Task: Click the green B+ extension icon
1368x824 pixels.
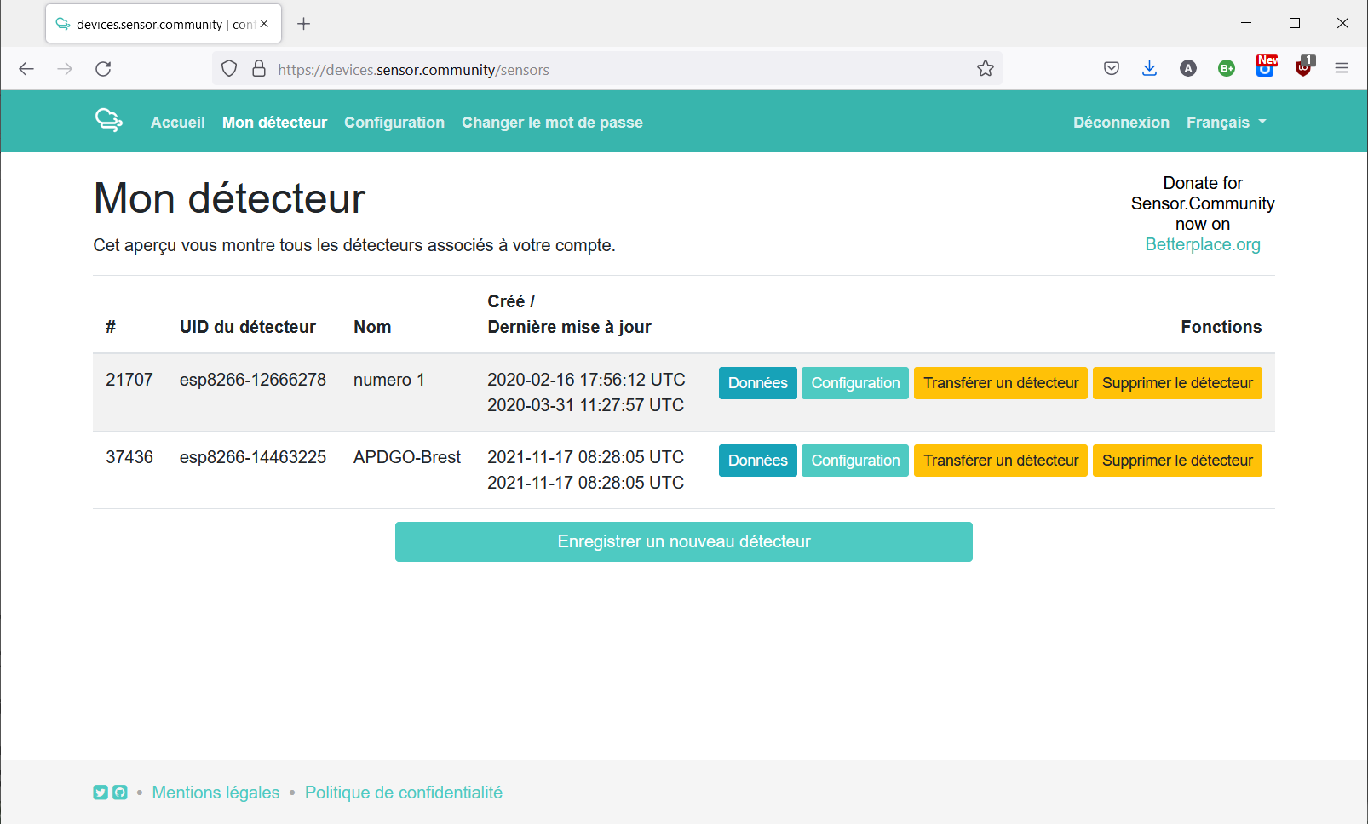Action: coord(1227,69)
